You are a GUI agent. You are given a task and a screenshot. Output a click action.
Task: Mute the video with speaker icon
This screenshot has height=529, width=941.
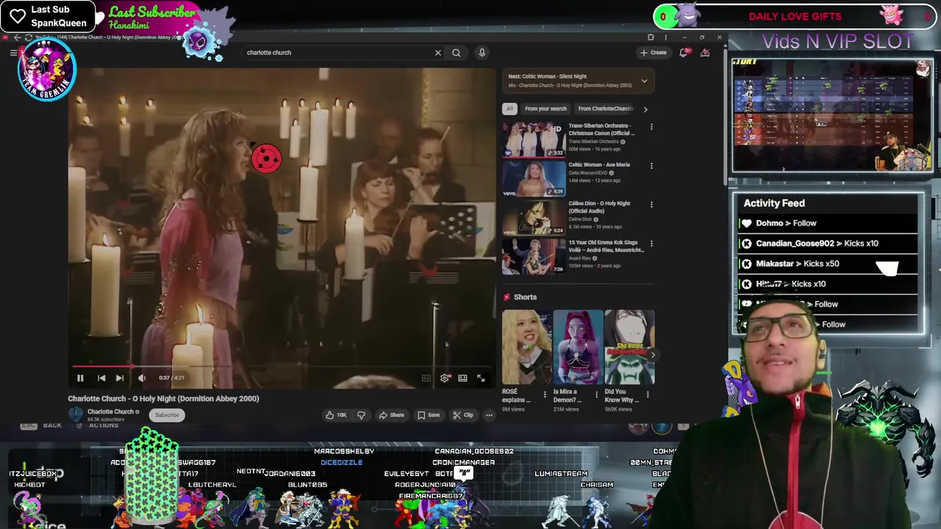(x=141, y=378)
